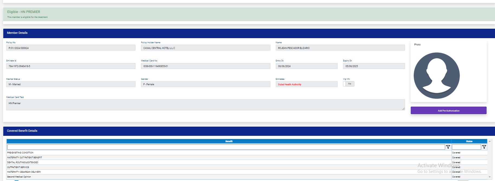Click the Expiry Dt field 05/06/2025
495x181 pixels.
pos(374,66)
